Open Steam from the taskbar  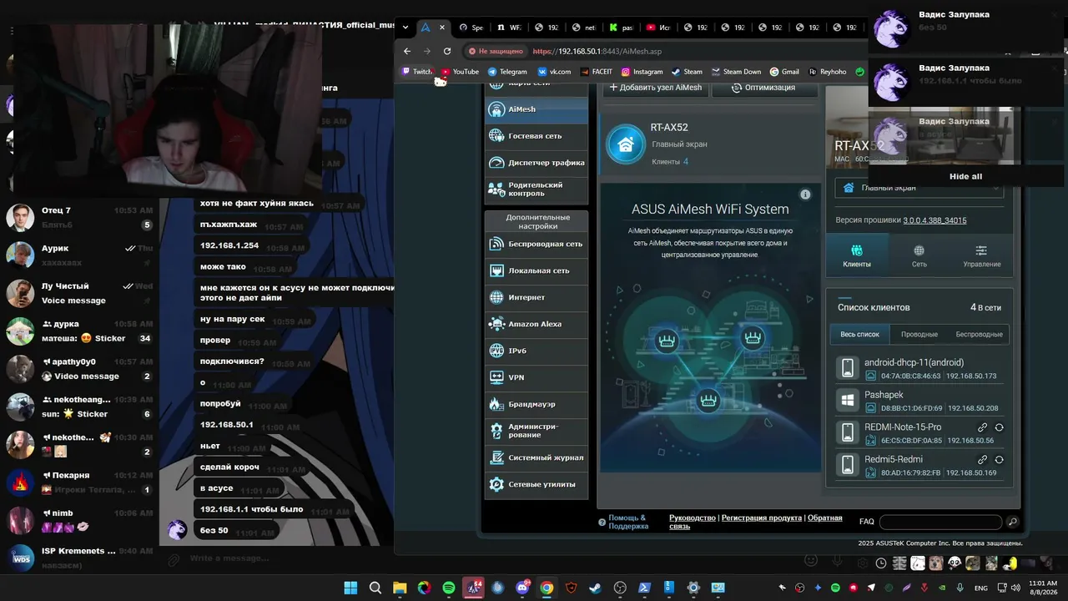pyautogui.click(x=595, y=588)
